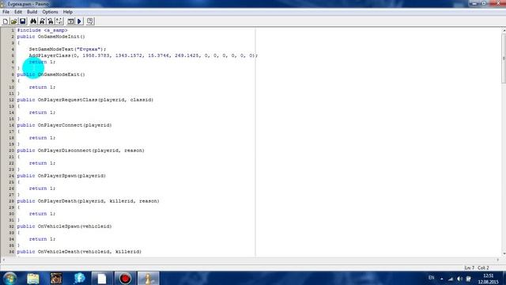506x285 pixels.
Task: Click the opening brace on line 3
Action: (x=18, y=43)
